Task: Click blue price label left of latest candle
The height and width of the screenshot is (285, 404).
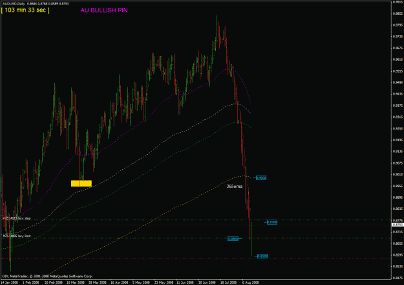Action: [233, 239]
